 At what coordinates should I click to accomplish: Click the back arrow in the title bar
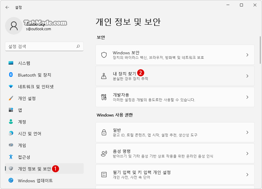coord(7,7)
